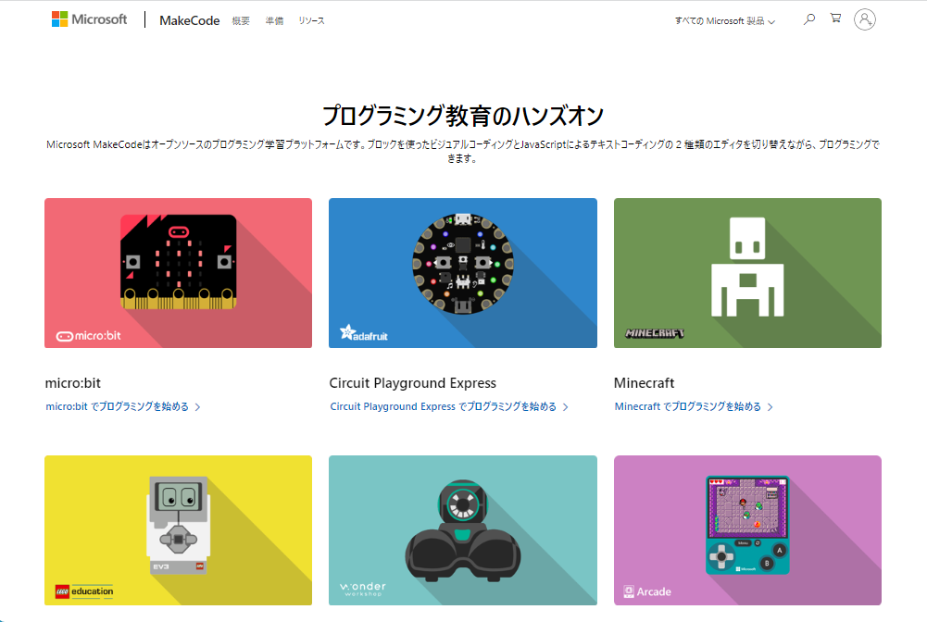
Task: Click the wonder workshop logo
Action: point(363,589)
